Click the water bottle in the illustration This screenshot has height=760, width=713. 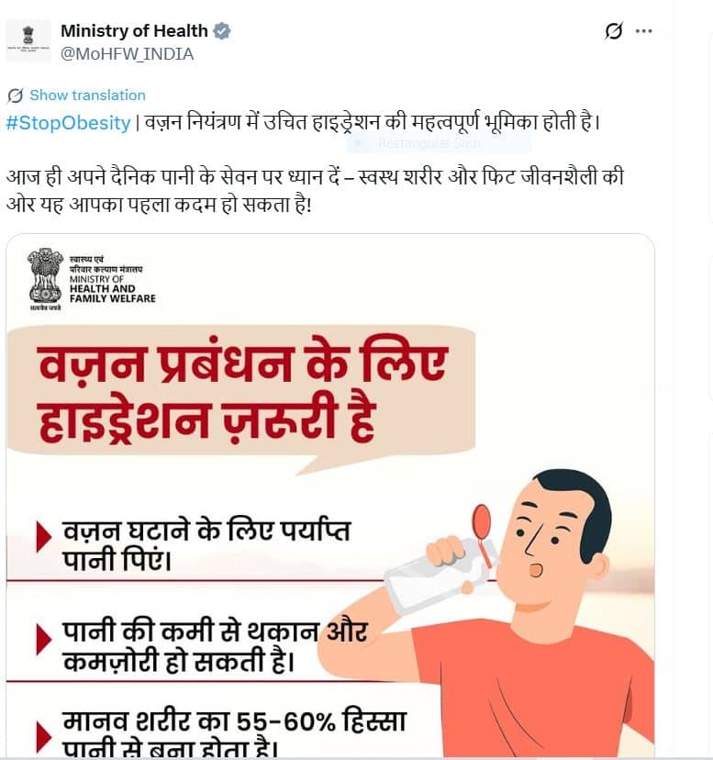pyautogui.click(x=434, y=576)
